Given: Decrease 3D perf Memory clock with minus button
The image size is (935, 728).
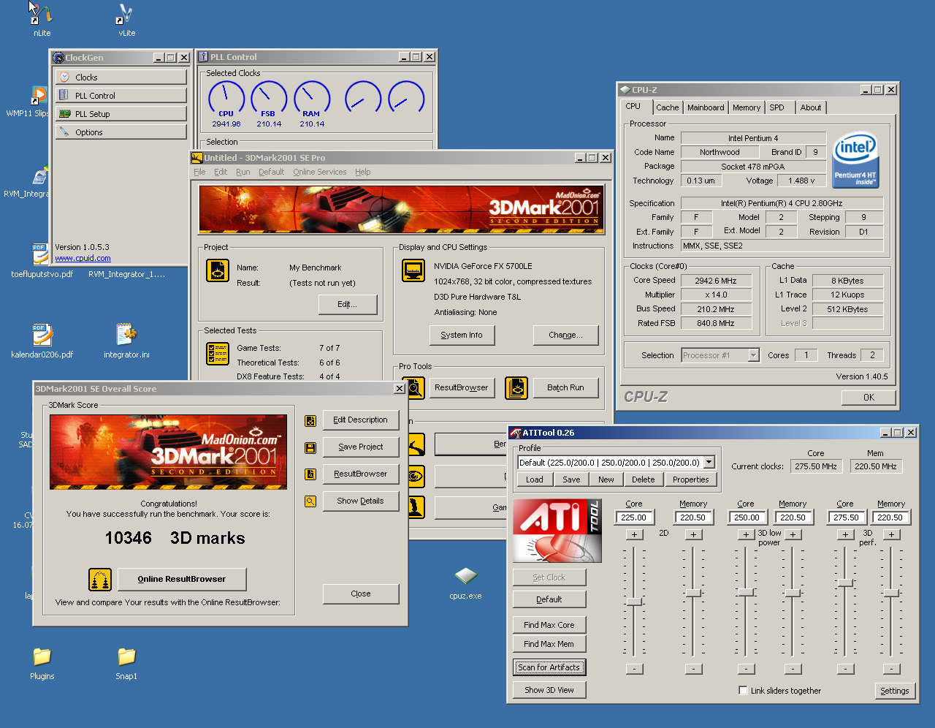Looking at the screenshot, I should click(x=891, y=669).
